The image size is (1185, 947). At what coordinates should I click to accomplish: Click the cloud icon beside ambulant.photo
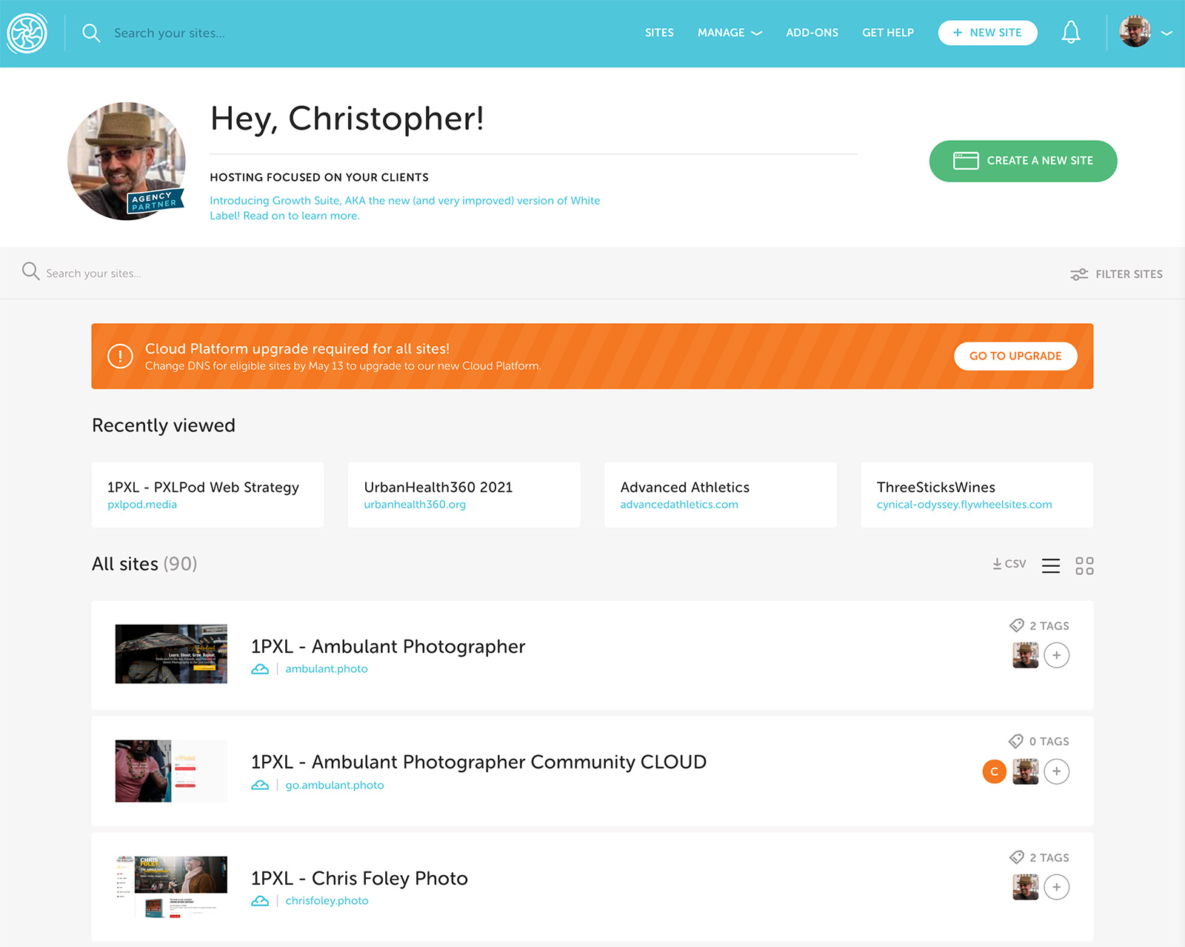click(x=260, y=669)
